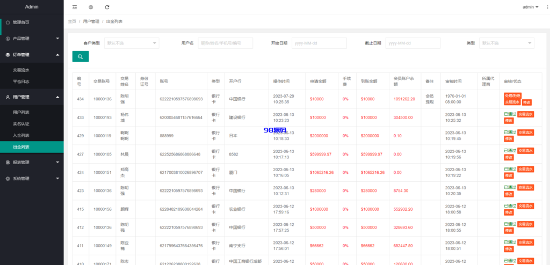Click trading account 10000193 cell

(103, 117)
